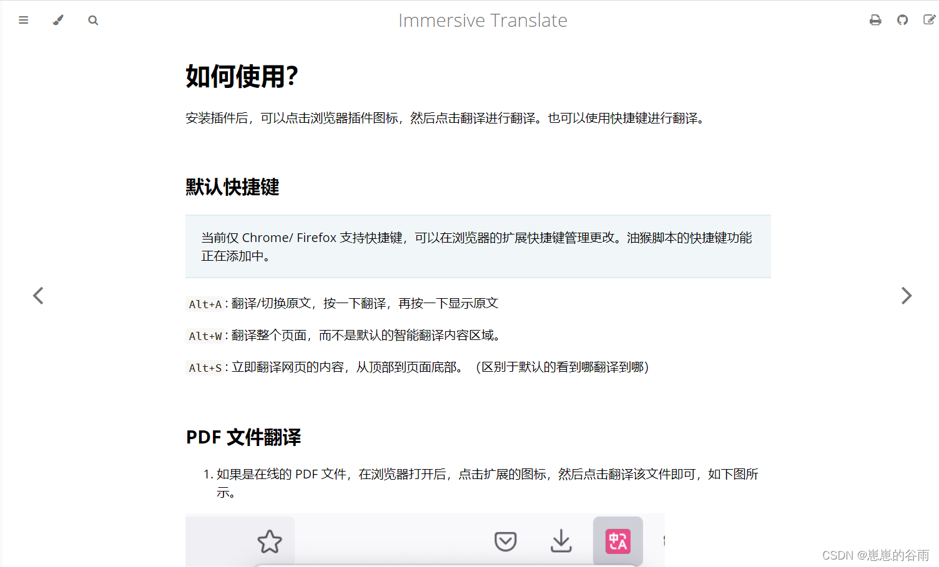This screenshot has height=567, width=939.
Task: Go to next chapter arrow
Action: (907, 296)
